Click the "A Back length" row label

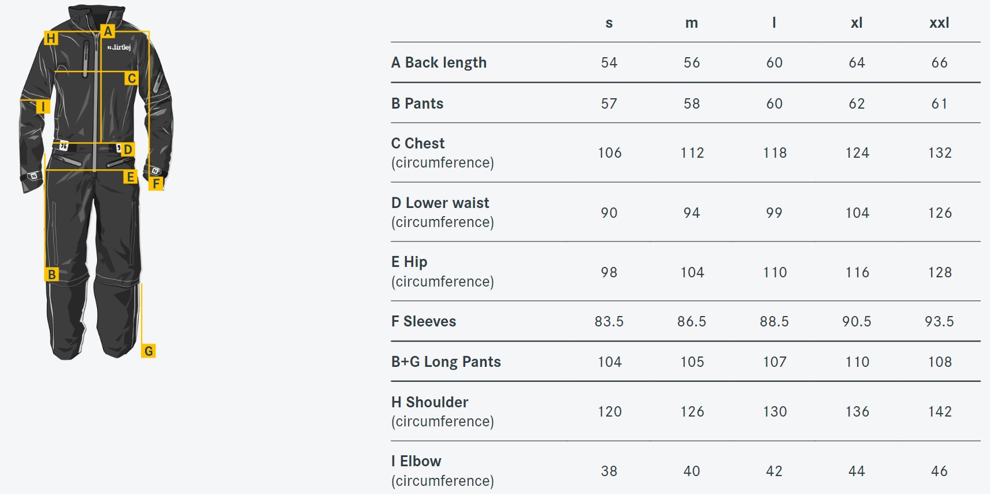[x=439, y=62]
